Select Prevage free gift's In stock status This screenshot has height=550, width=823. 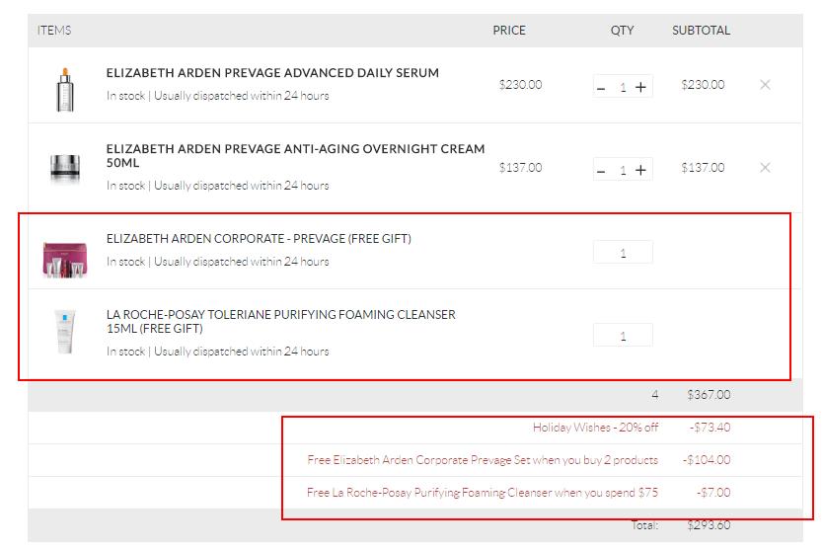(218, 262)
